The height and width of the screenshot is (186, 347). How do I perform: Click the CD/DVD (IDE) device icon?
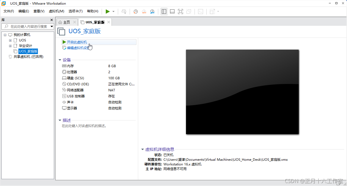point(64,84)
